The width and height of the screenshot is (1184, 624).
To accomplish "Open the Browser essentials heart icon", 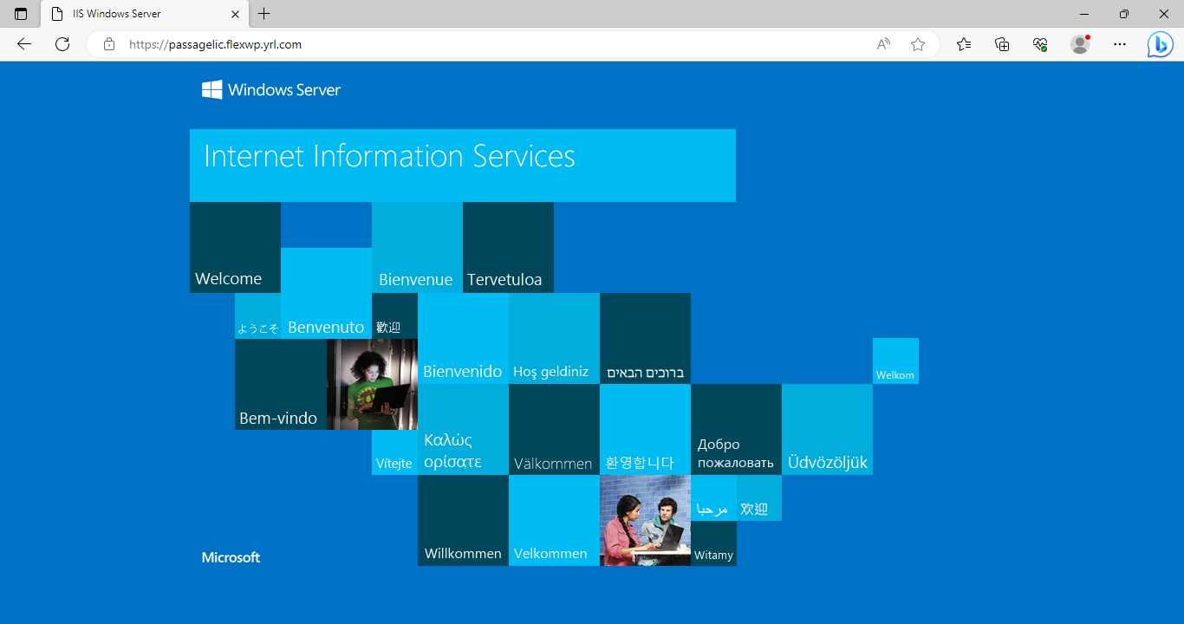I will coord(1041,44).
